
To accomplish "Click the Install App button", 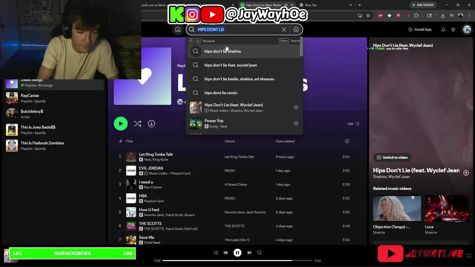I will click(420, 30).
